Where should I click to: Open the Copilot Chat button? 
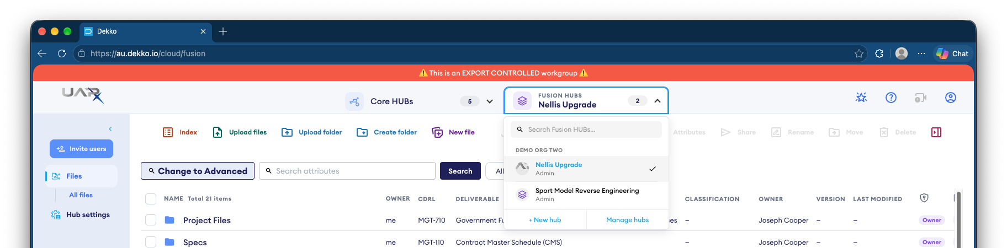953,53
